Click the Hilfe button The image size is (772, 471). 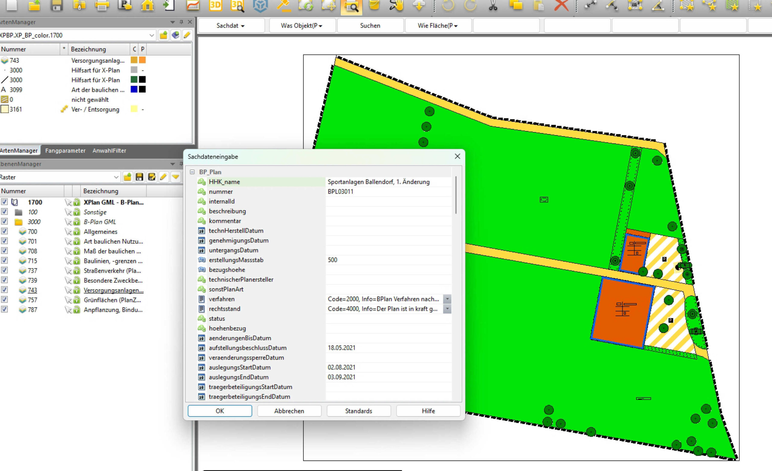(428, 411)
